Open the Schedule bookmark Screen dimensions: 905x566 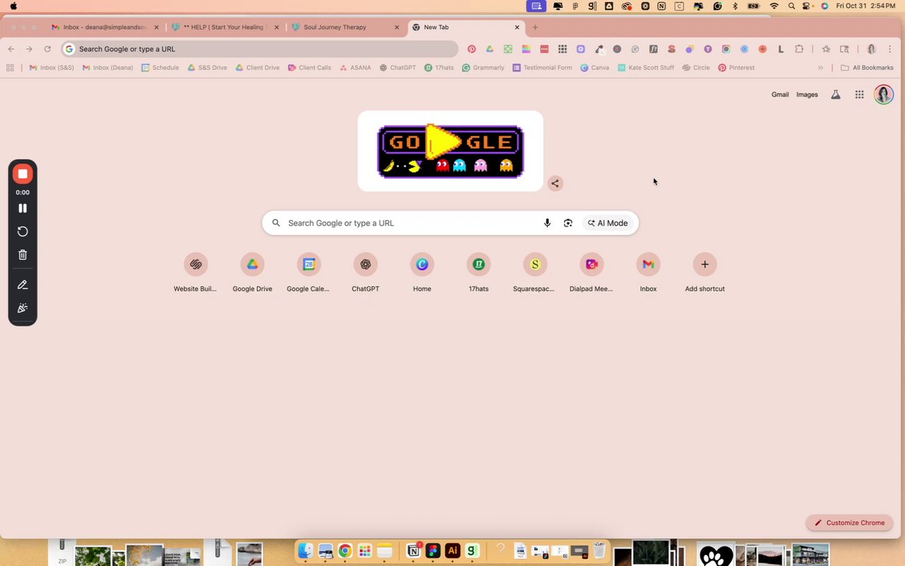[160, 68]
